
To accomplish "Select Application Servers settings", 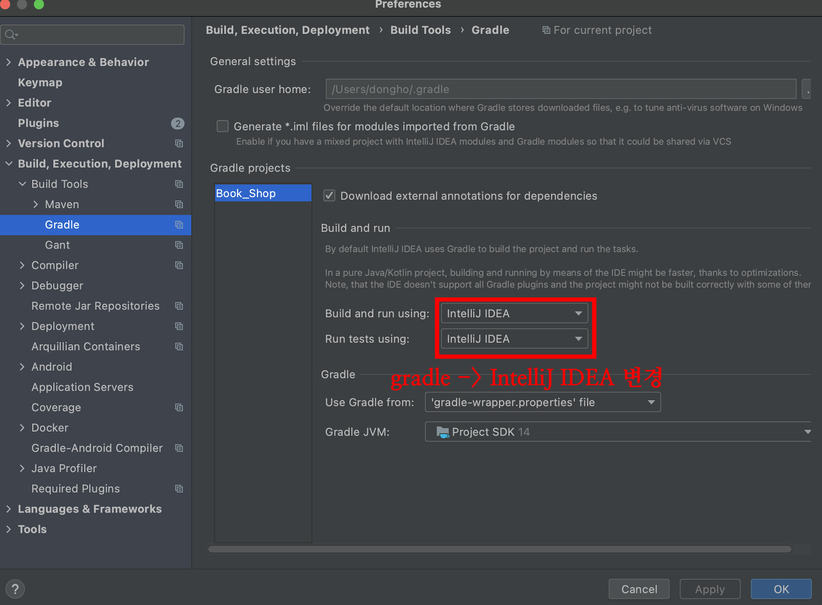I will coord(82,387).
